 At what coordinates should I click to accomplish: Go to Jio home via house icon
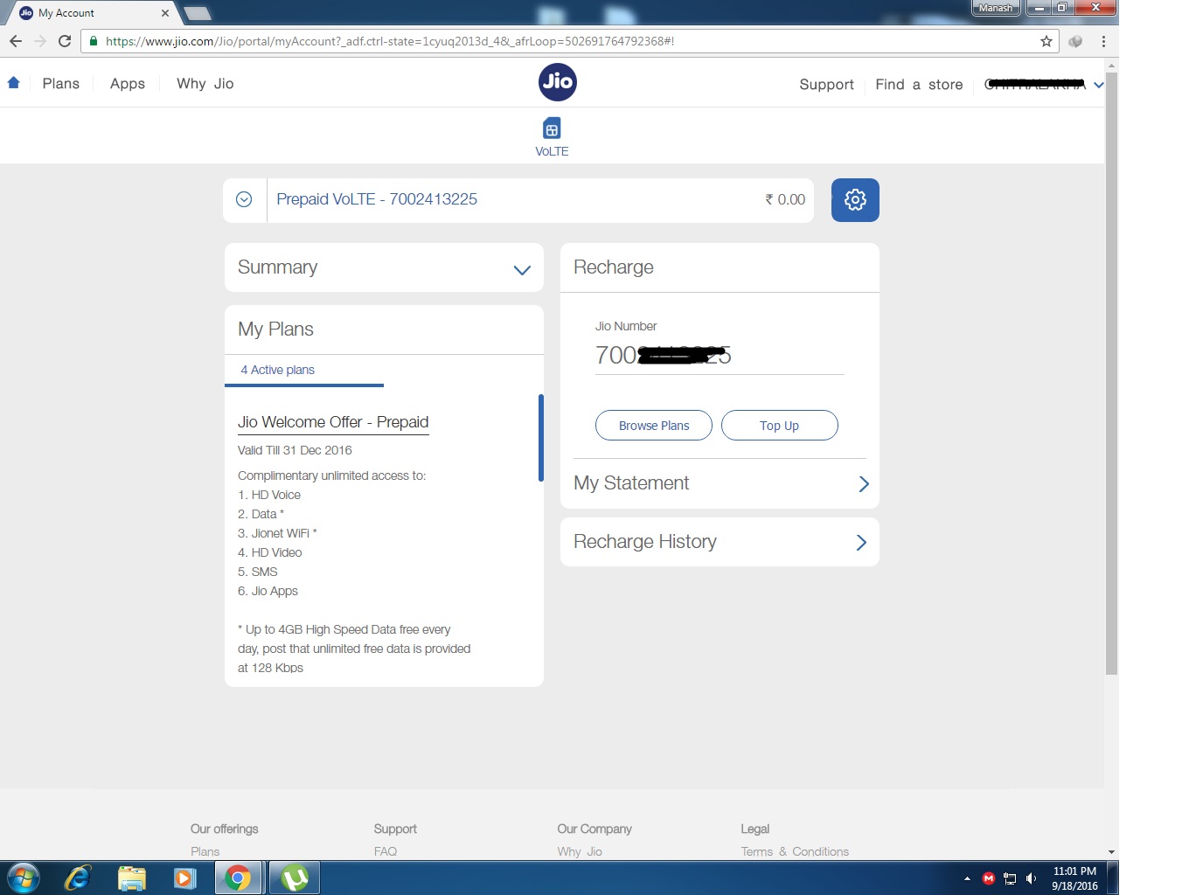[14, 83]
